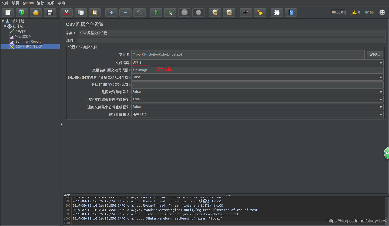
Task: Click the 注释 comment field
Action: pos(231,40)
